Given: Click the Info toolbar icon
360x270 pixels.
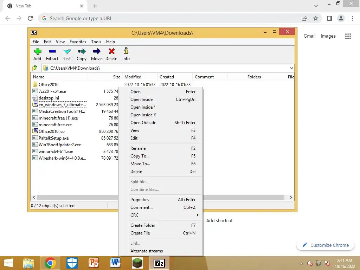Looking at the screenshot, I should [126, 51].
